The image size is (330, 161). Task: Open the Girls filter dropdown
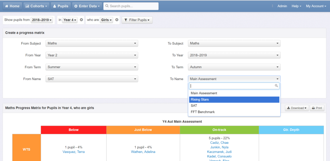click(x=106, y=20)
